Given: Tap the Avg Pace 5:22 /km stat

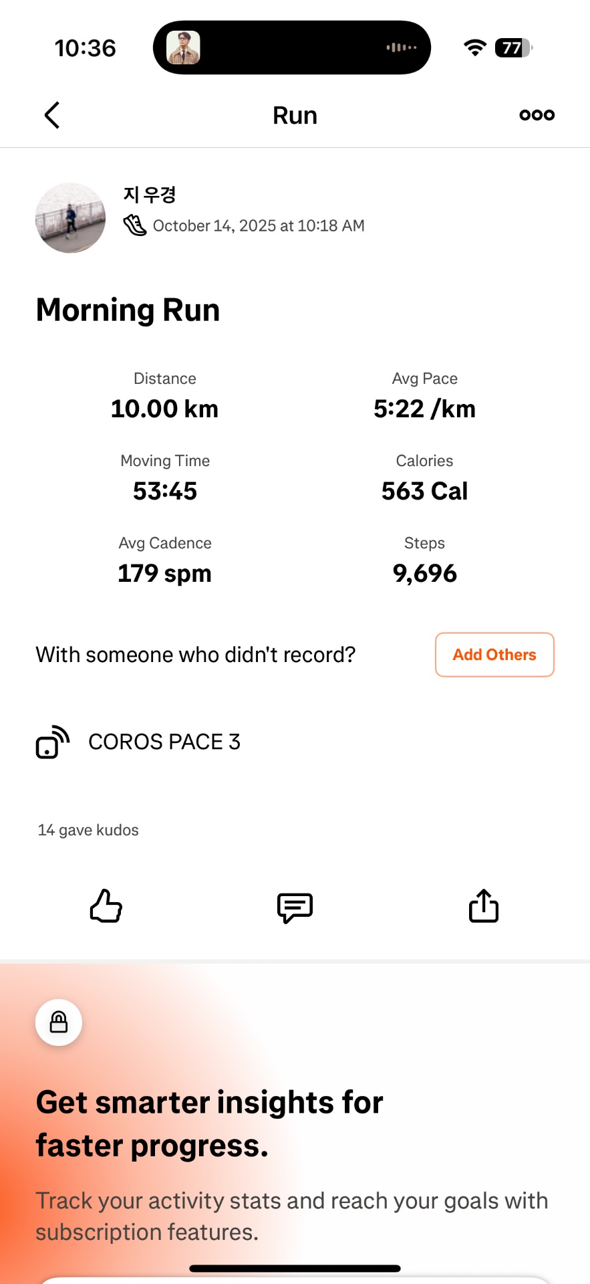Looking at the screenshot, I should [x=424, y=408].
